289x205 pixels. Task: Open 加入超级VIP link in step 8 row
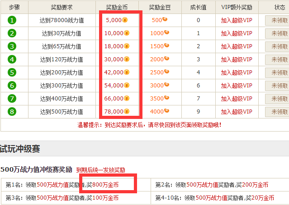pos(237,111)
